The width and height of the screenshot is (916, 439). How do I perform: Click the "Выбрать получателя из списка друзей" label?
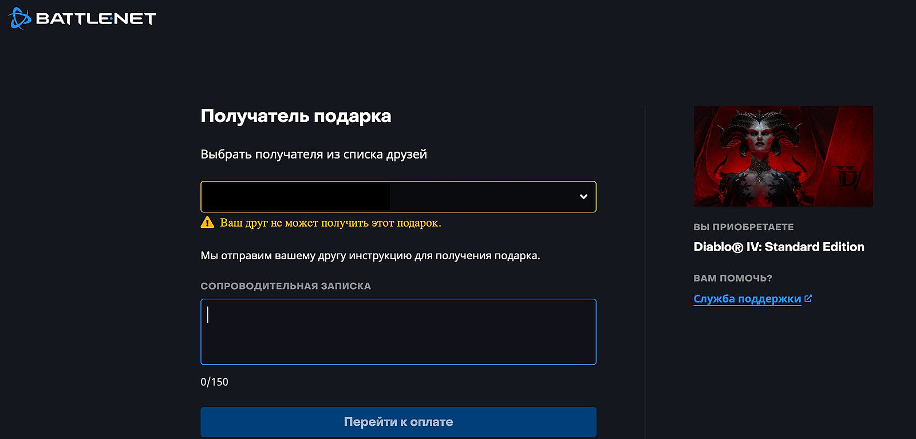click(x=313, y=155)
